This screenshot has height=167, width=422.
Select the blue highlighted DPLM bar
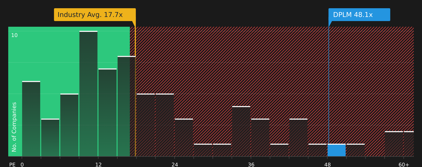coord(337,150)
